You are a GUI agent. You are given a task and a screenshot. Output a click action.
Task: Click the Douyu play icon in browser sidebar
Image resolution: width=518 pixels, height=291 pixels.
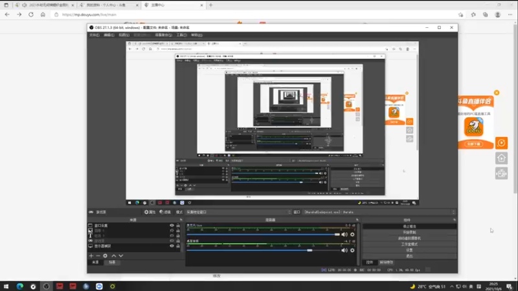coord(501,143)
